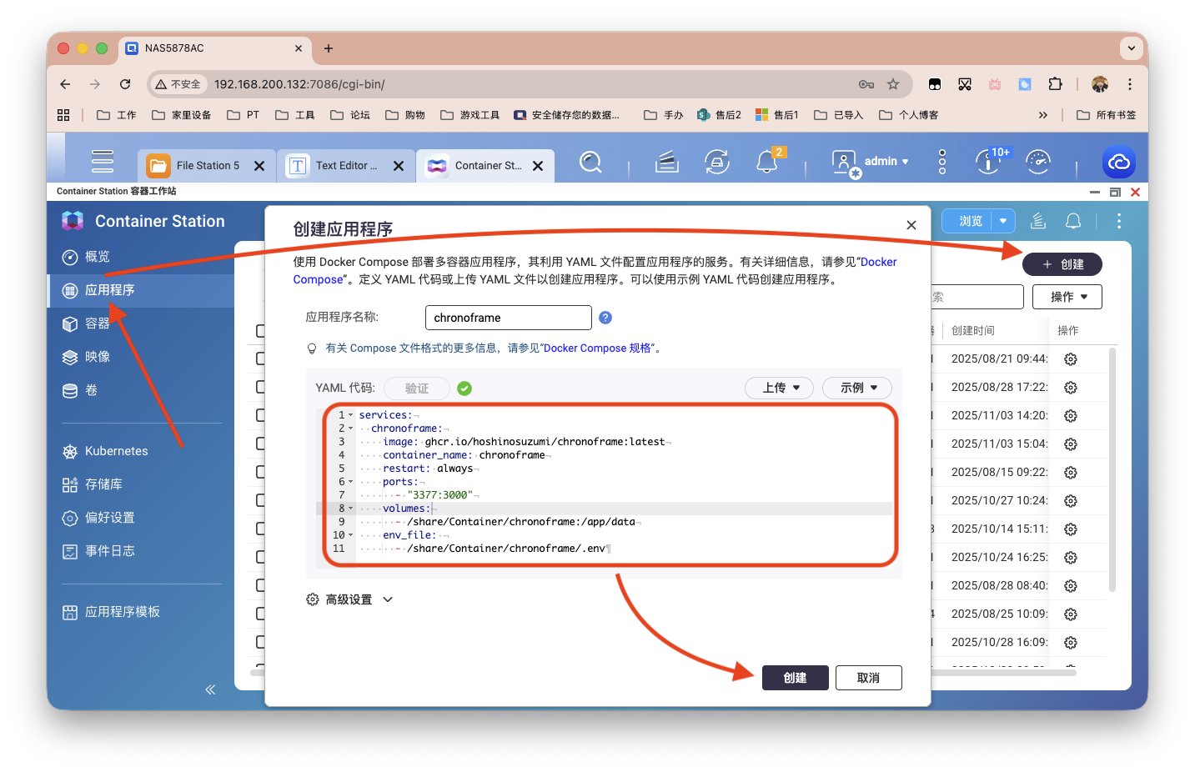Viewport: 1195px width, 772px height.
Task: Click inside the chronoframe application name field
Action: (x=508, y=318)
